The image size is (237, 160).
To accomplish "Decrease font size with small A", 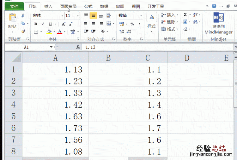I will click(x=70, y=24).
